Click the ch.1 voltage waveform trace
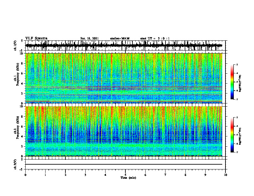 [x=124, y=45]
